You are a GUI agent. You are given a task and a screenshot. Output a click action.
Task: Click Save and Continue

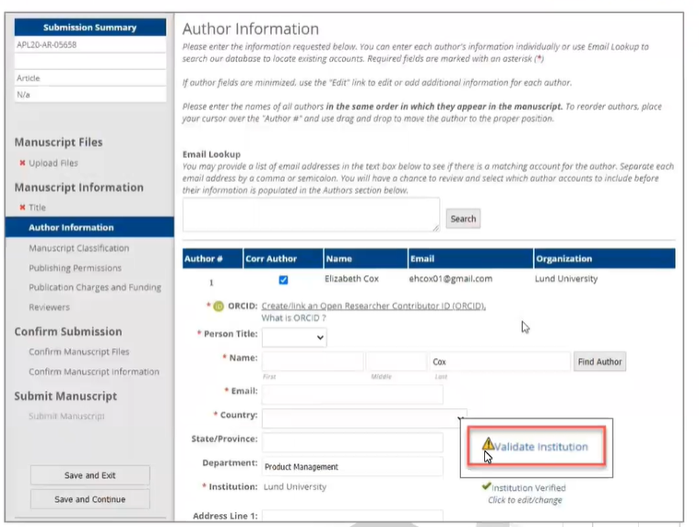pyautogui.click(x=90, y=499)
